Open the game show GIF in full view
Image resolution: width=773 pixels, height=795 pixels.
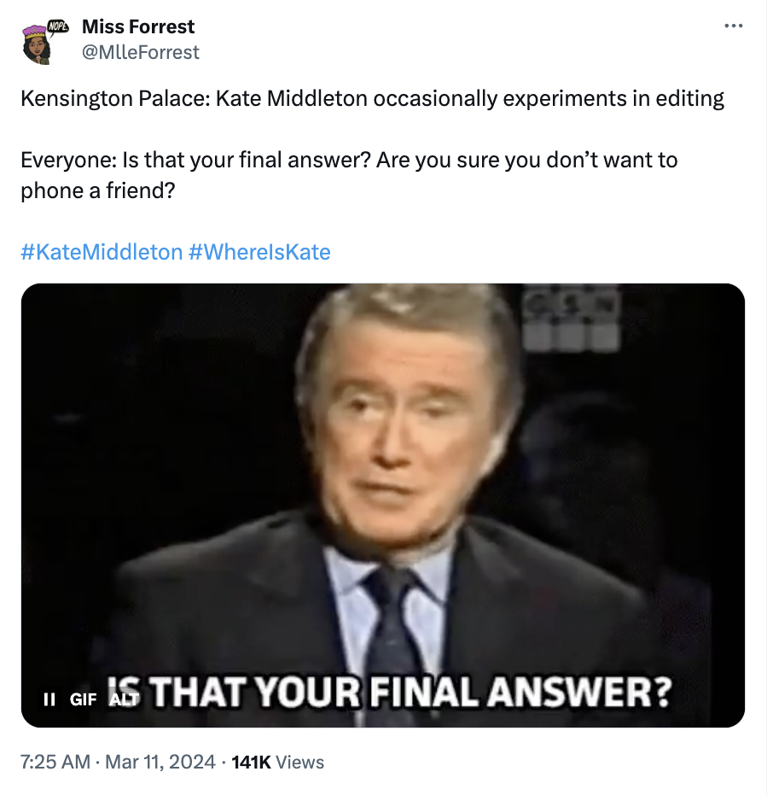pos(383,505)
